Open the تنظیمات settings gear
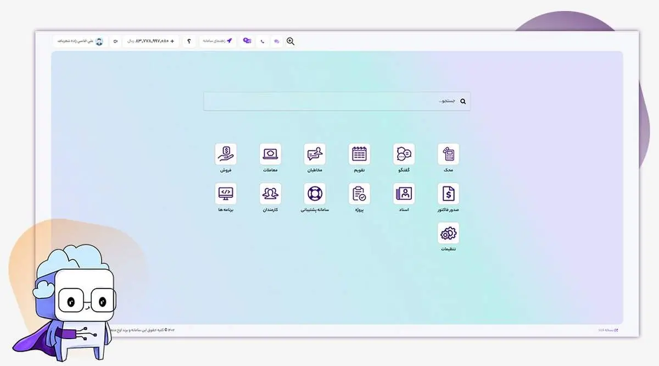659x366 pixels. [448, 234]
